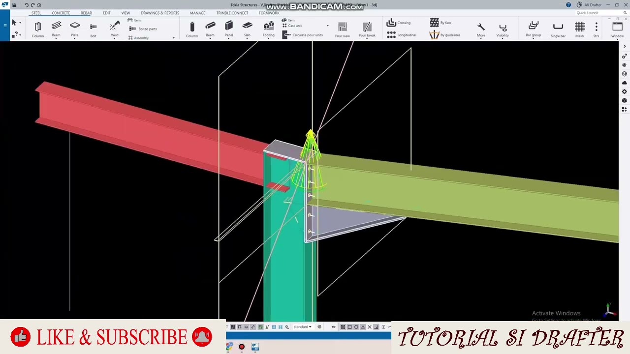This screenshot has height=354, width=630.
Task: Choose rebar By face
Action: [441, 23]
